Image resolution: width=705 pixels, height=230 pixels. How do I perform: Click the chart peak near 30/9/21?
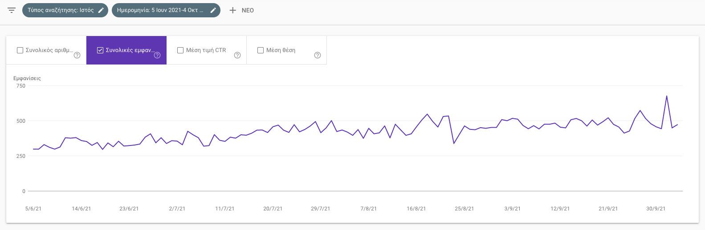(667, 96)
